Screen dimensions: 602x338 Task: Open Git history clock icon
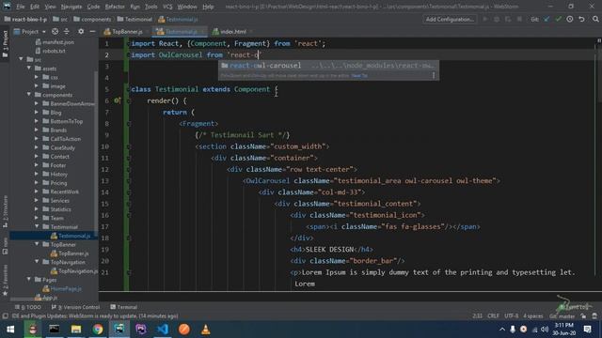570,19
